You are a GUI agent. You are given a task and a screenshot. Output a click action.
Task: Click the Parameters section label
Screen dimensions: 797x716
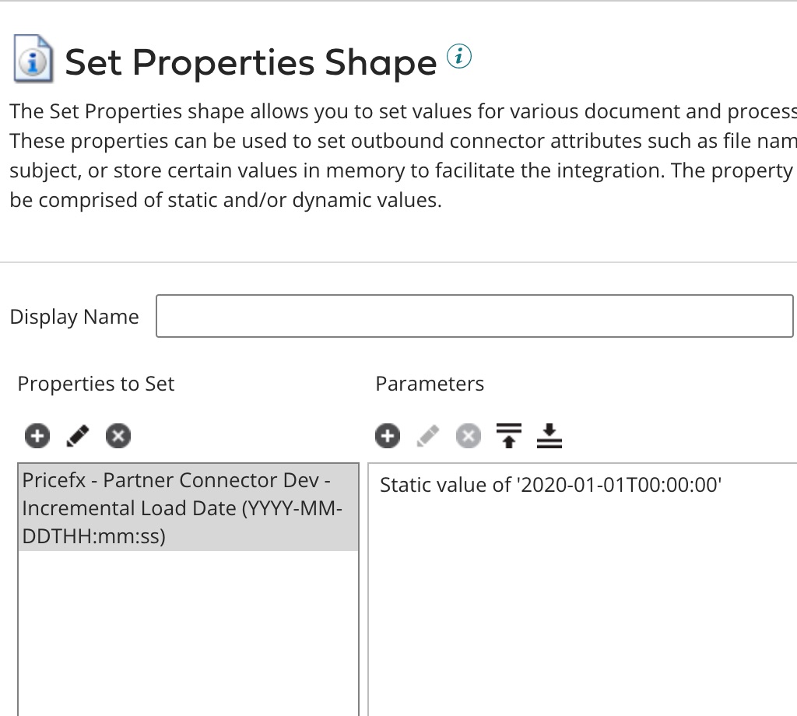(430, 384)
